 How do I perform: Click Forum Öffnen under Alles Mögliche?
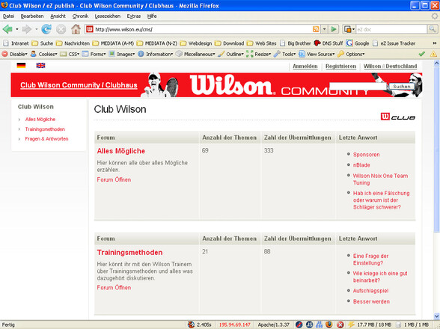[x=114, y=179]
